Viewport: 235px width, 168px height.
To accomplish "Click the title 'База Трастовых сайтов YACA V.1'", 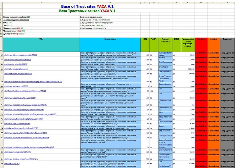I will coord(87,11).
